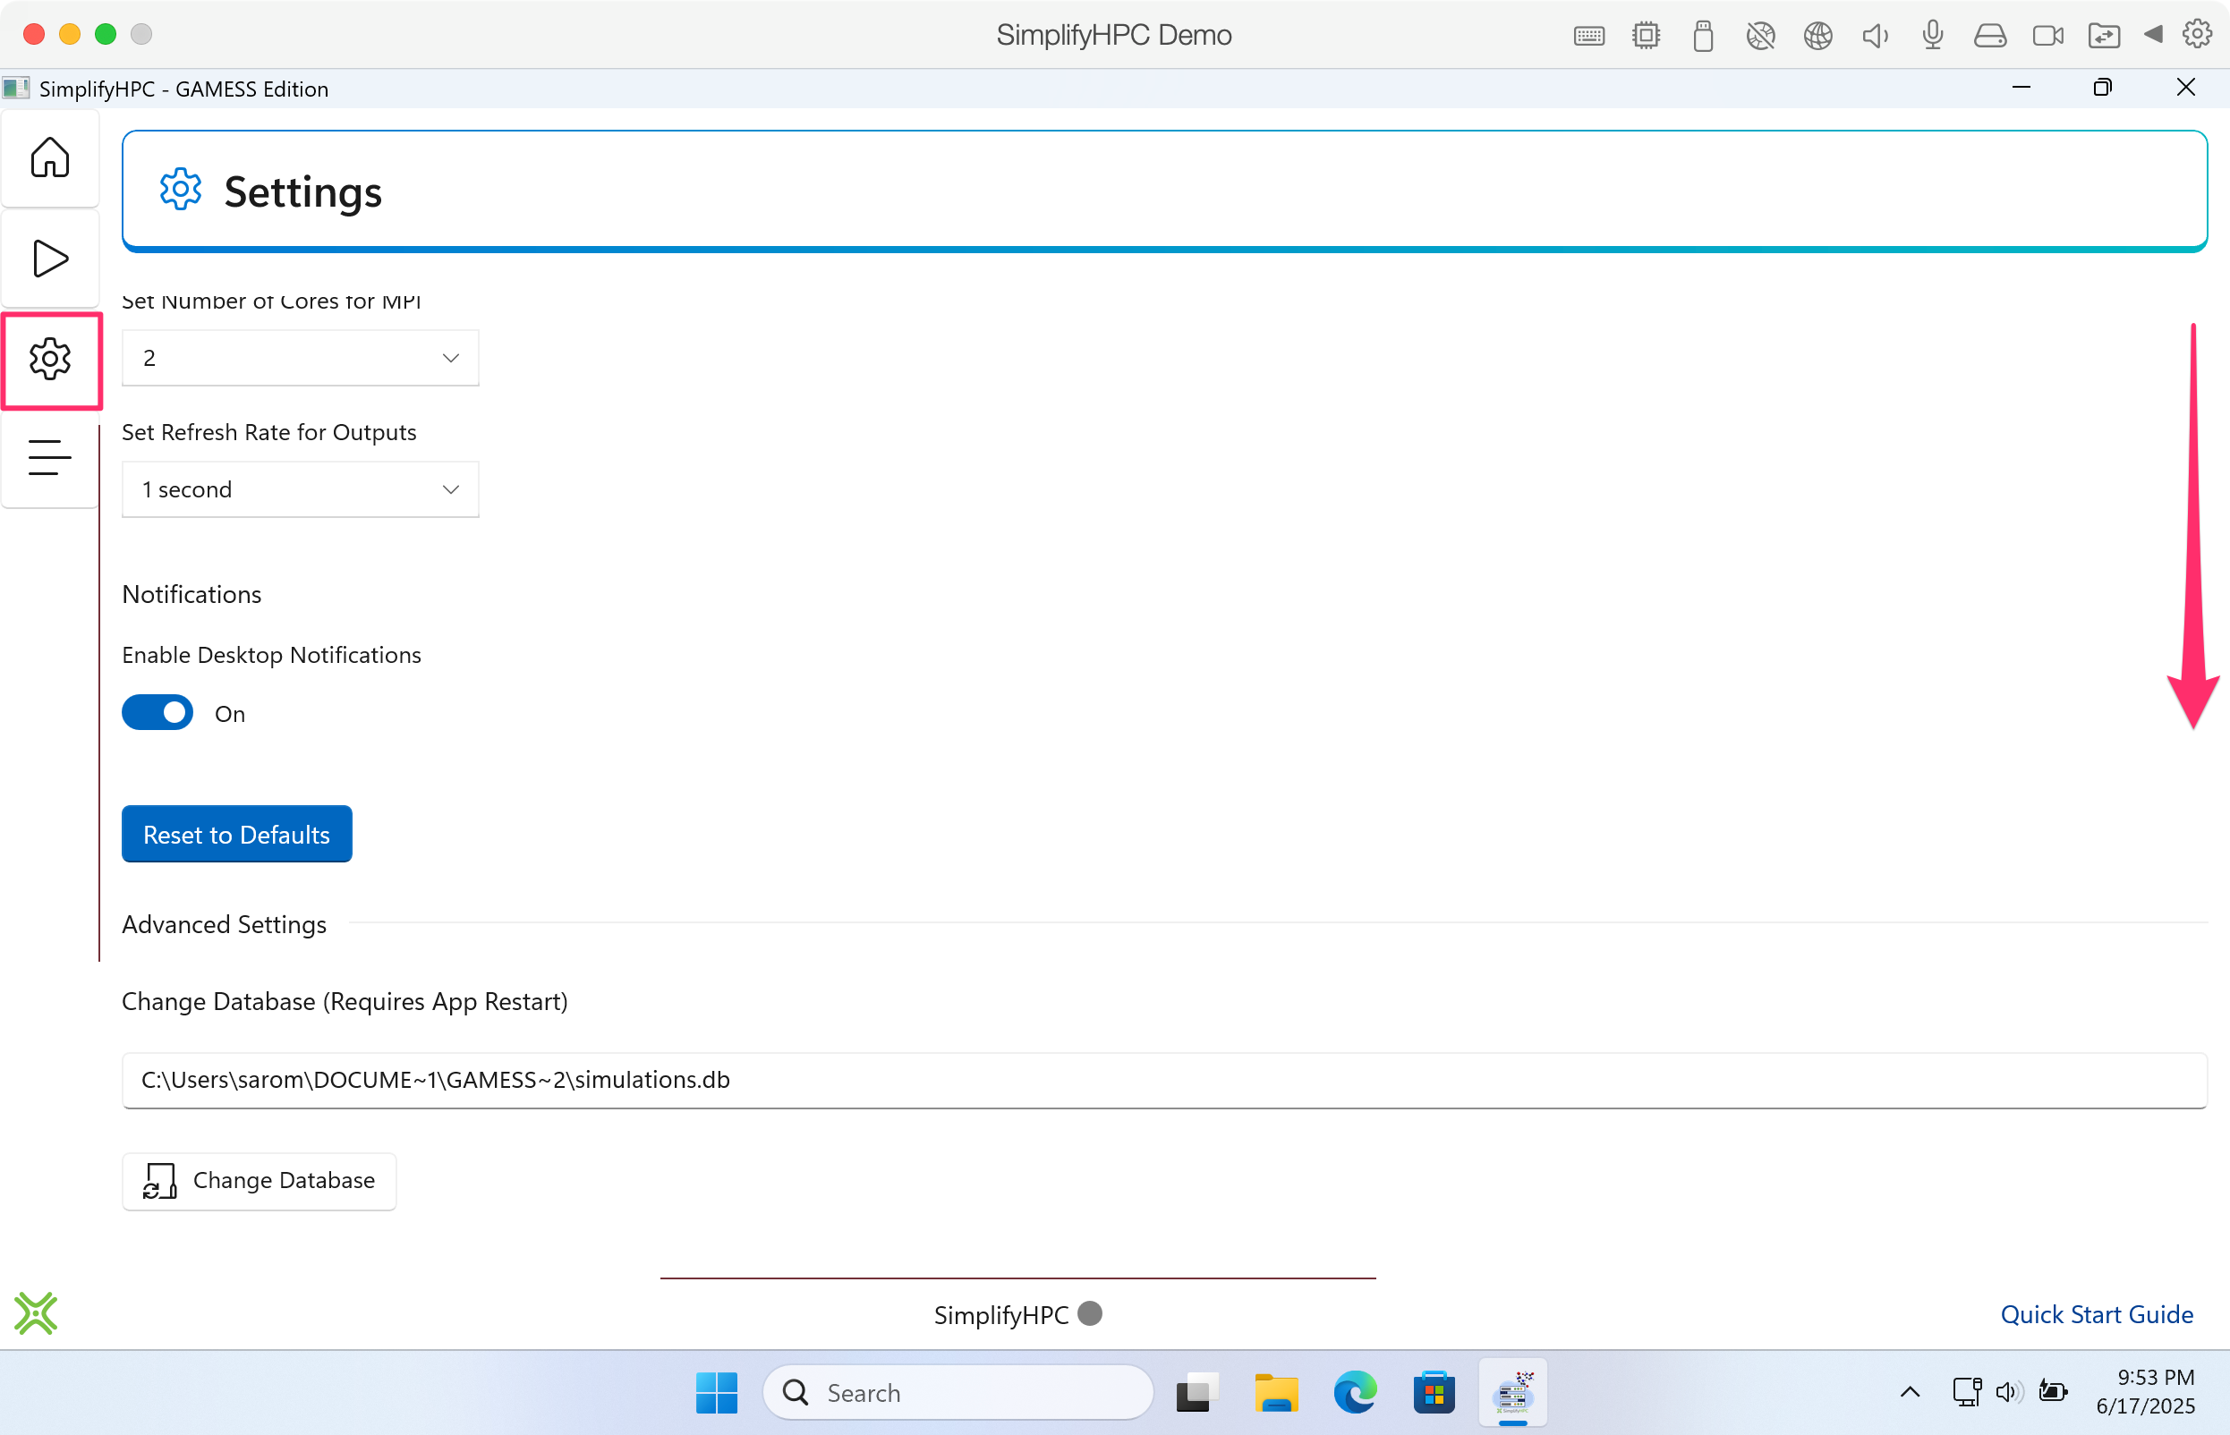Click the database path text field
The height and width of the screenshot is (1435, 2230).
point(1163,1079)
